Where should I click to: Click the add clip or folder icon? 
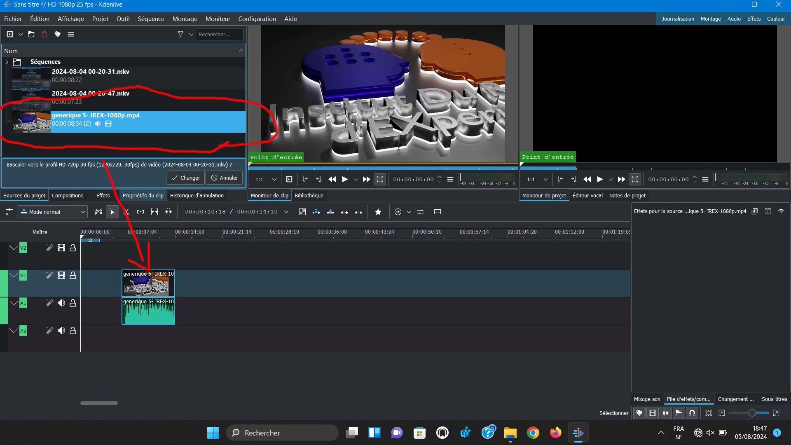point(10,34)
